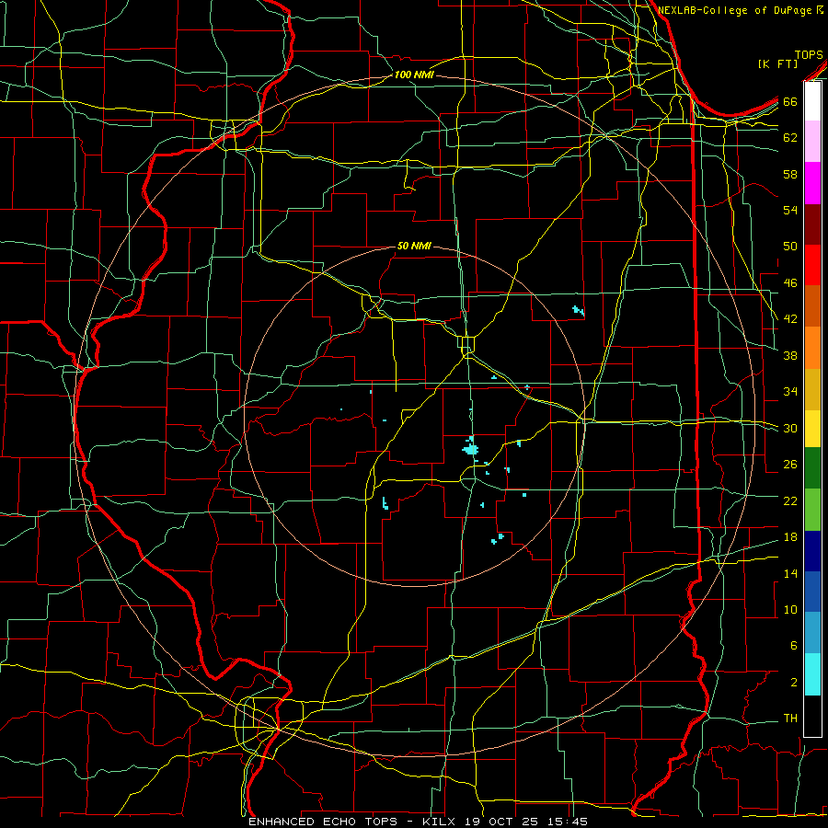Click the white swatch in the tops legend
The width and height of the screenshot is (828, 828).
[x=812, y=101]
